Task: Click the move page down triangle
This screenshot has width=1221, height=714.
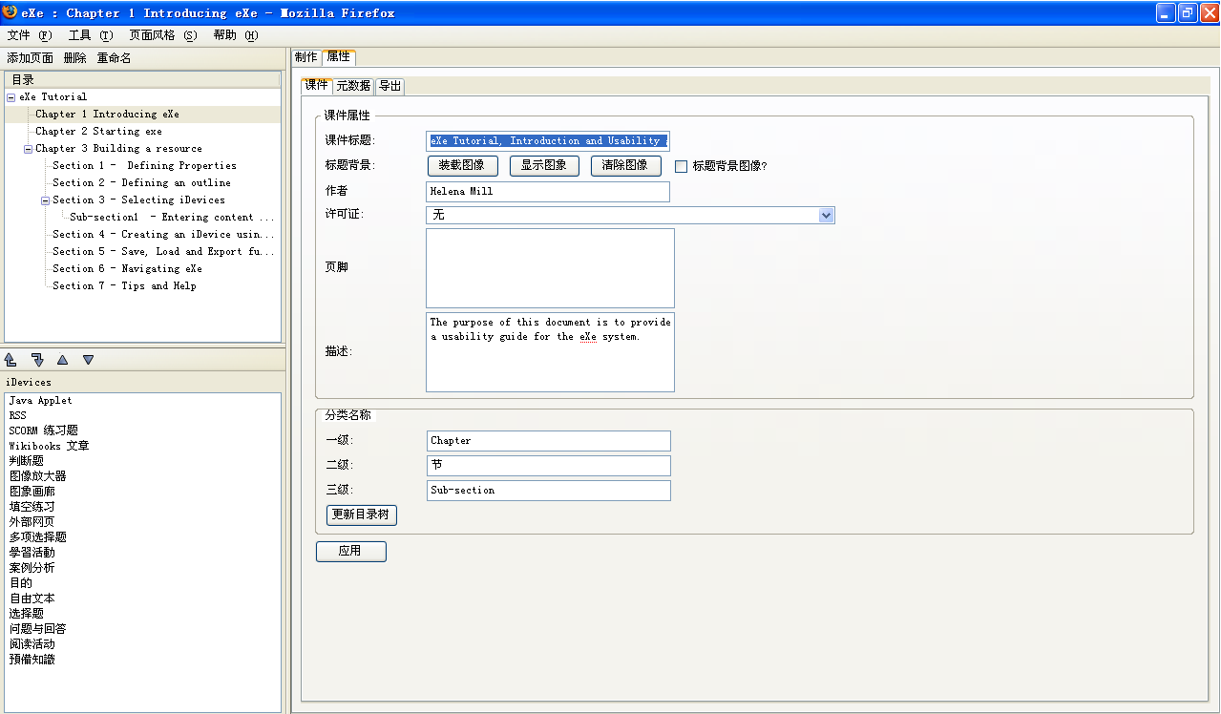Action: [88, 360]
